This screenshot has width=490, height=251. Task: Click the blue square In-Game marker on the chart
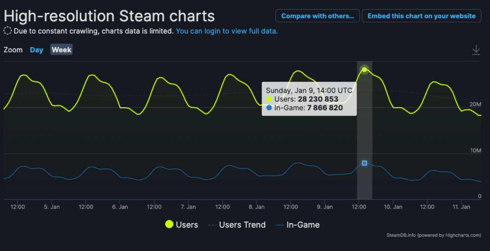[364, 163]
